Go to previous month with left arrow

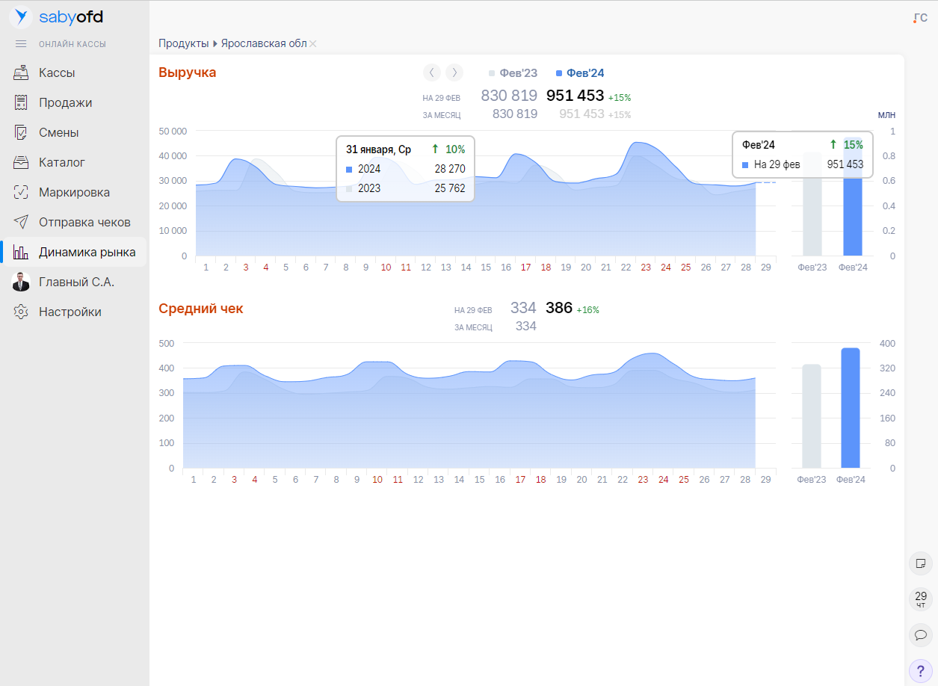[432, 72]
